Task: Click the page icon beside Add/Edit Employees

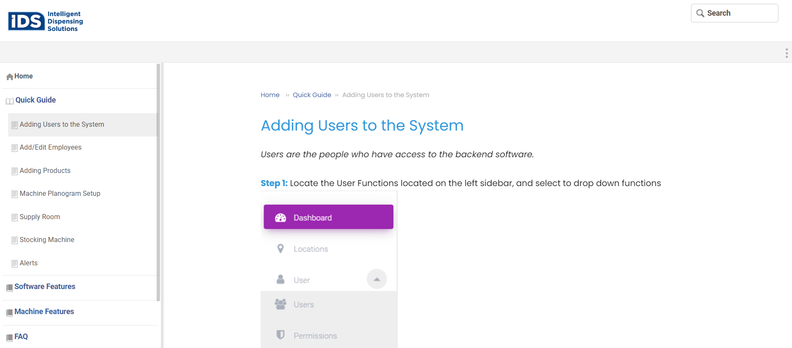Action: coord(15,148)
